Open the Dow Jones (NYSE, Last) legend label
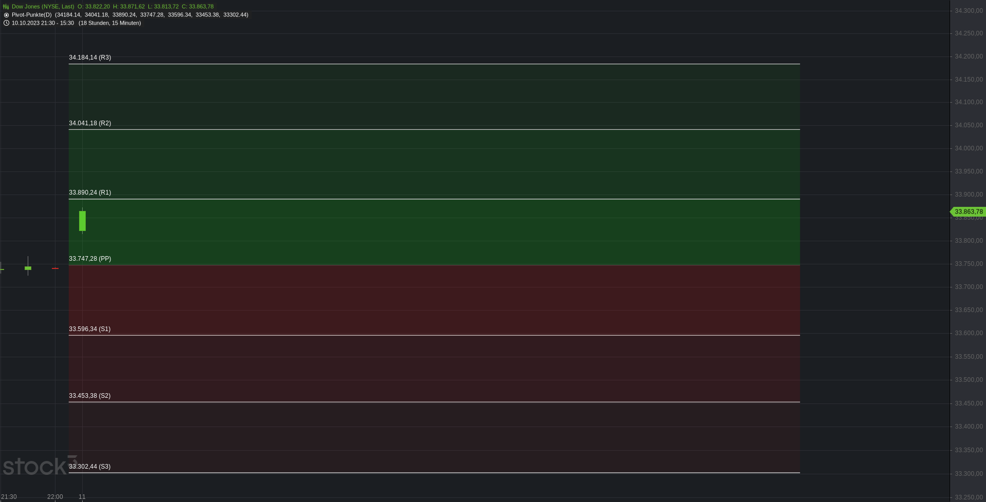 [43, 7]
